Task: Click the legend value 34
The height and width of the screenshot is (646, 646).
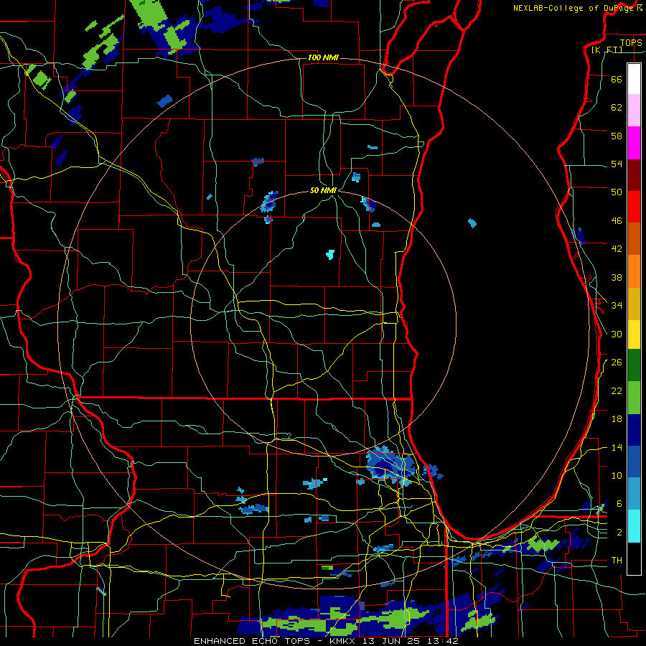Action: [617, 306]
